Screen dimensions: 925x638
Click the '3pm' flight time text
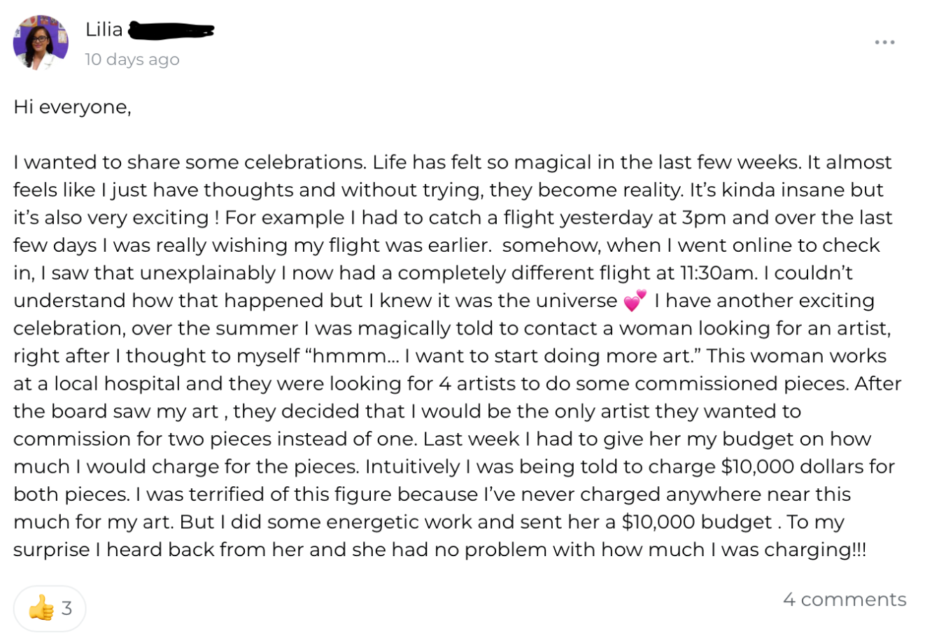(704, 218)
